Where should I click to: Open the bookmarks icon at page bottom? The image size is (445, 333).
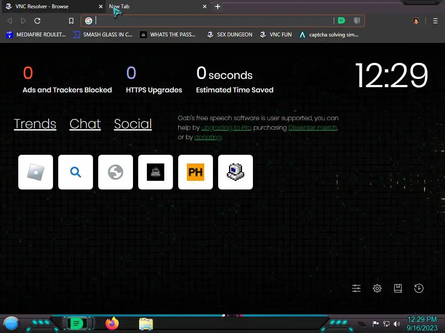pos(398,288)
